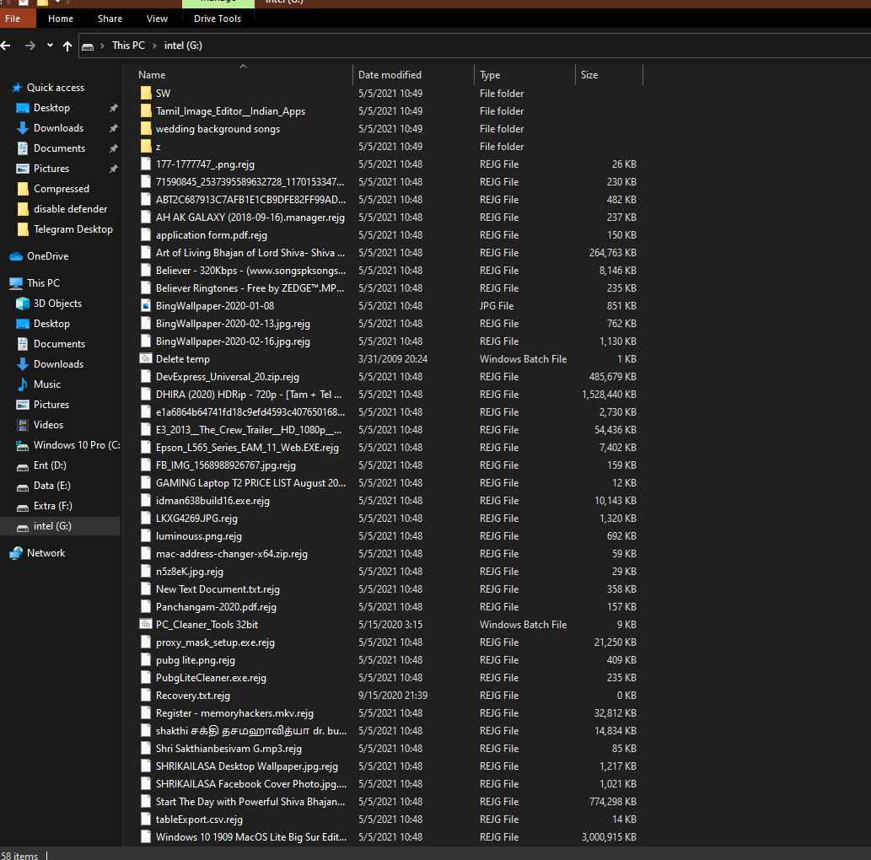
Task: Open chevron before This PC in breadcrumb
Action: pos(102,46)
